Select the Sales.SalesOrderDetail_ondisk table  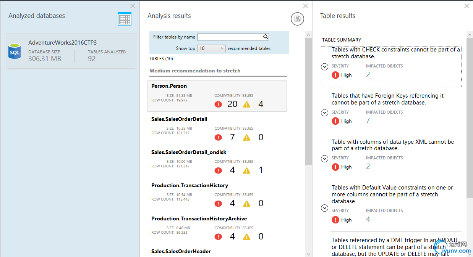217,162
